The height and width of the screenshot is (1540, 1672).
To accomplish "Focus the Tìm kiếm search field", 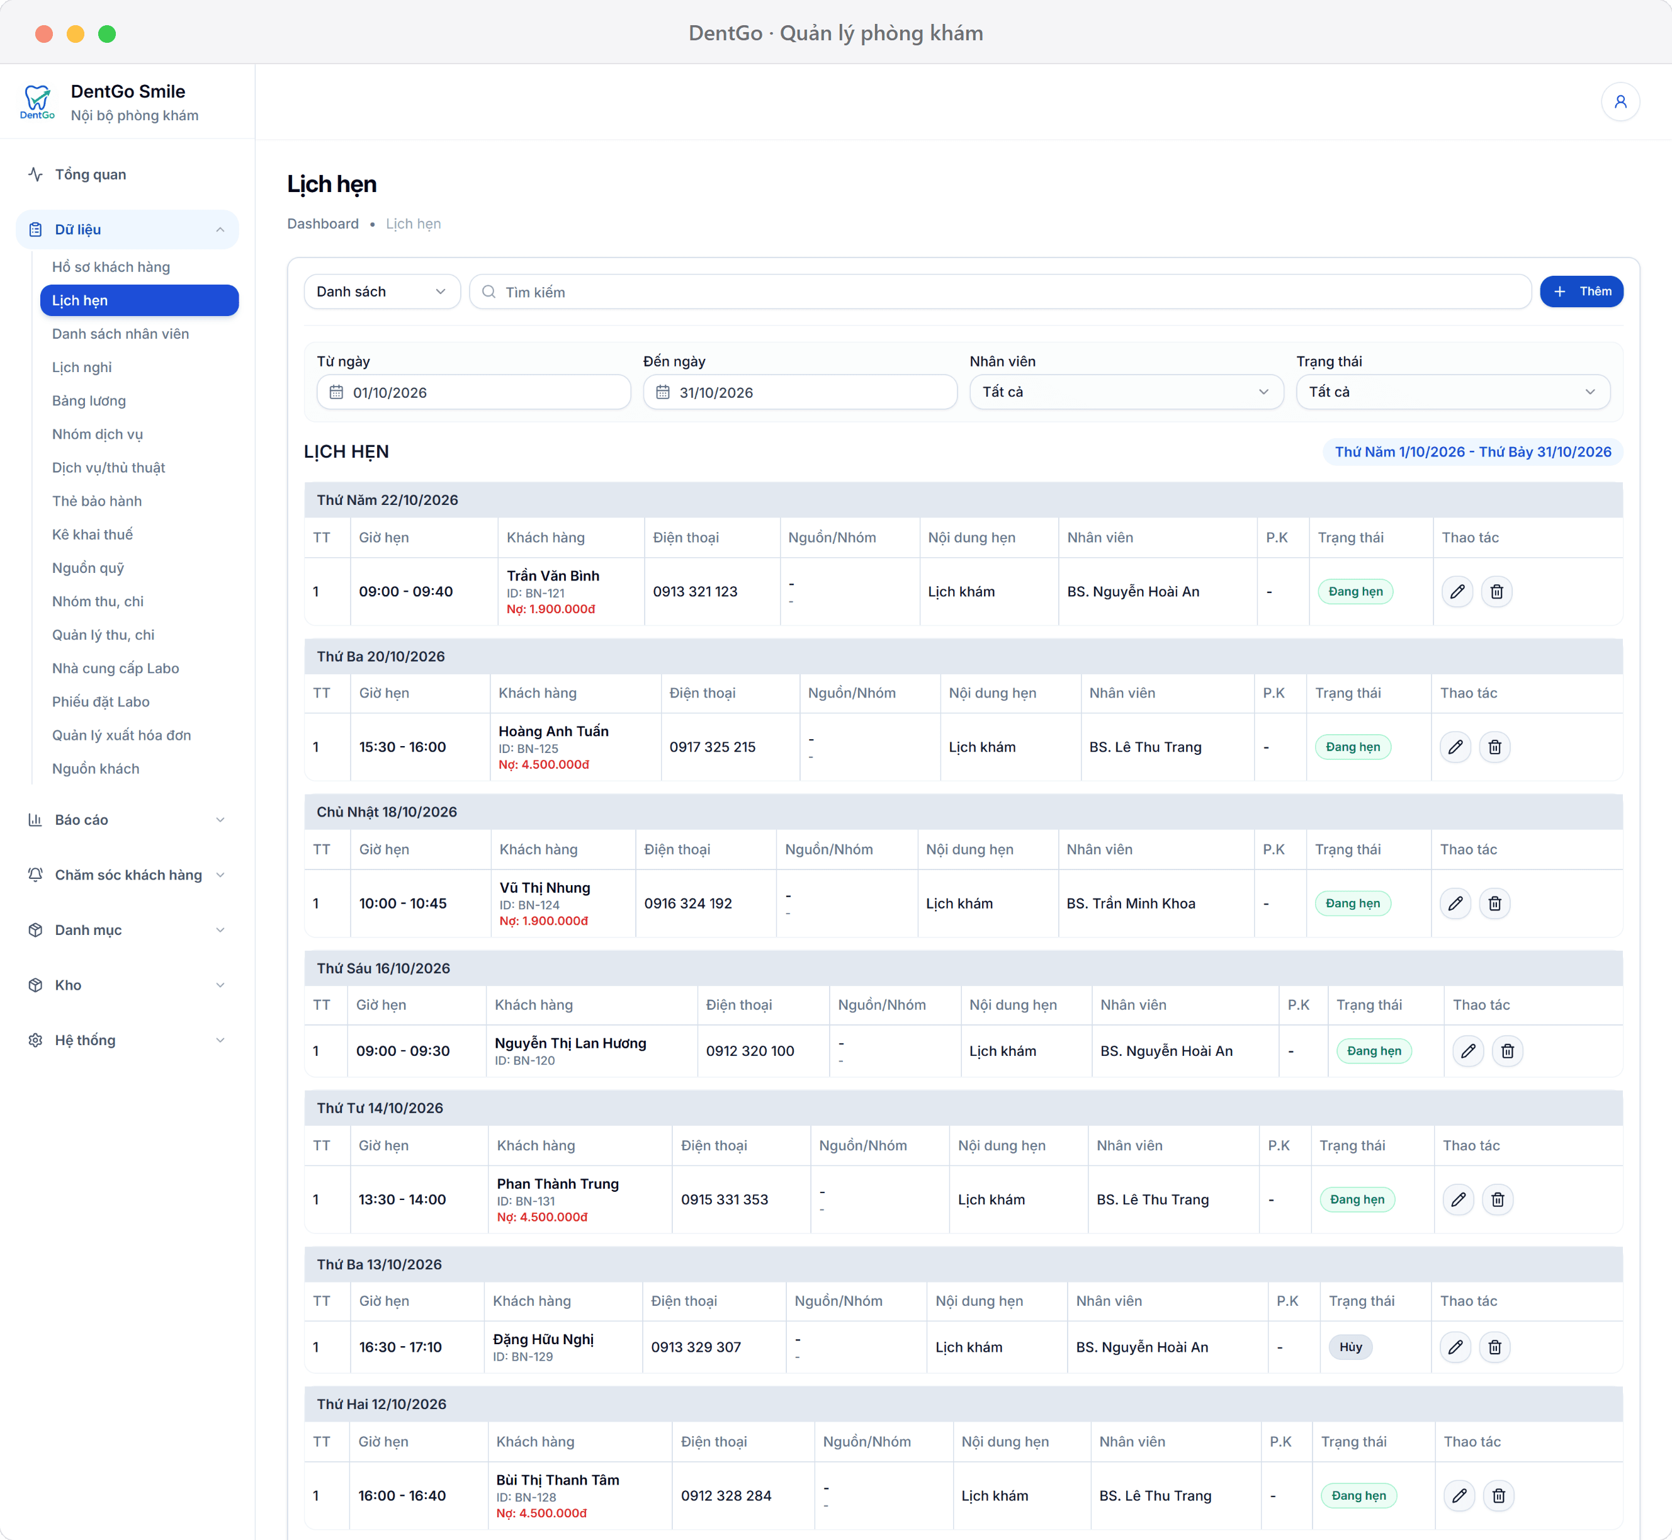I will click(1000, 292).
